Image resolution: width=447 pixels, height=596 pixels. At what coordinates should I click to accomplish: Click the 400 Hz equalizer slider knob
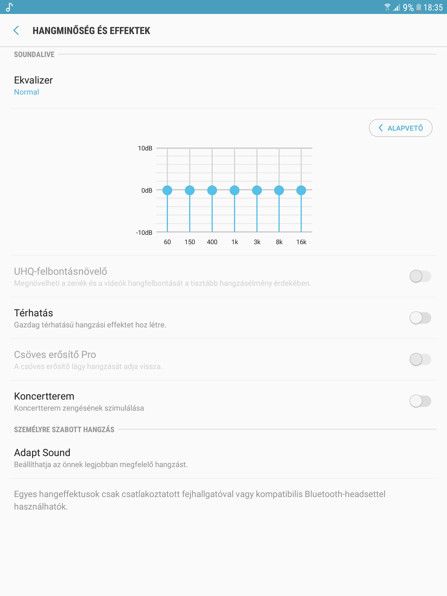tap(212, 190)
